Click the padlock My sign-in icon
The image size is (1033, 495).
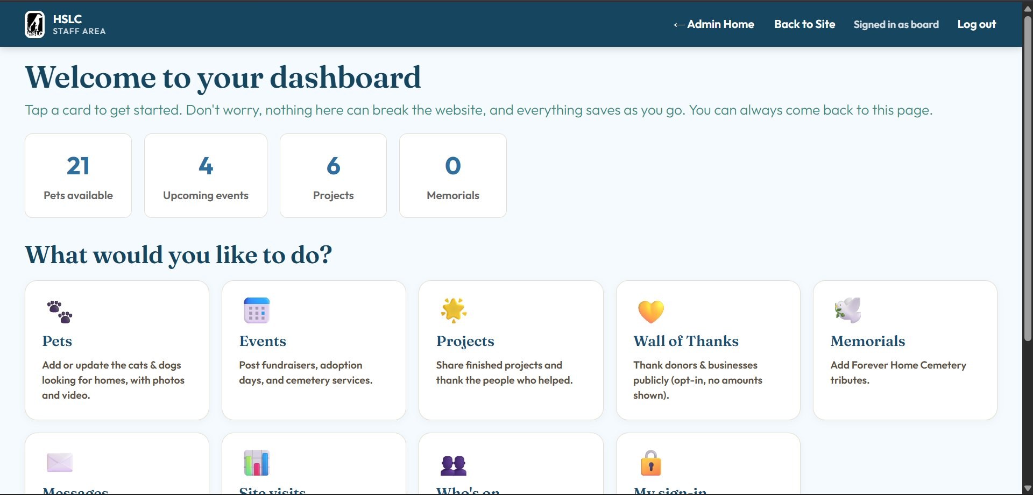pos(651,463)
